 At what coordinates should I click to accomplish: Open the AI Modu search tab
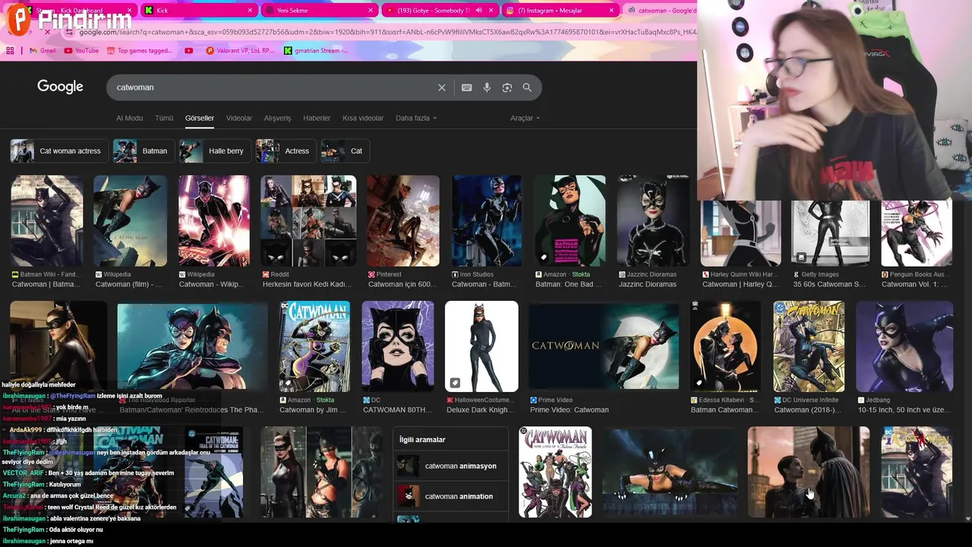129,118
